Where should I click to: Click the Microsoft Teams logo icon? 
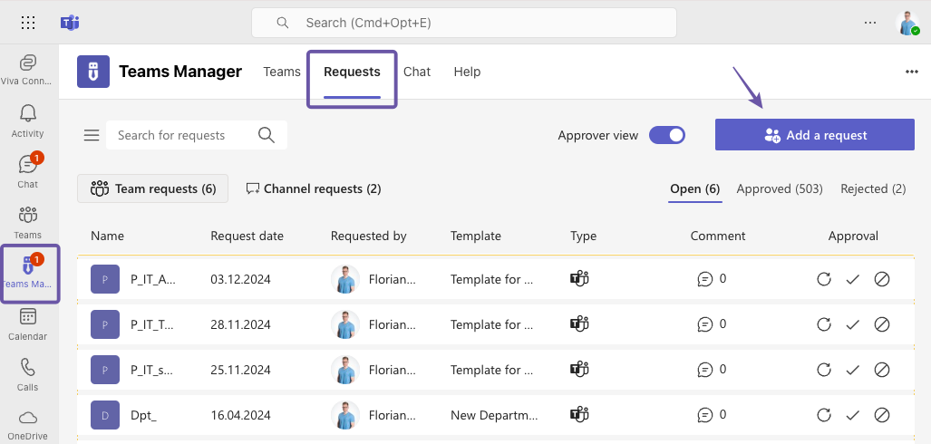coord(70,23)
